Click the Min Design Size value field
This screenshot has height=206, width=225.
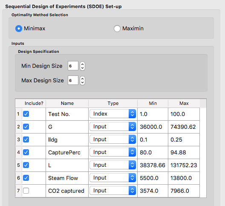tap(73, 66)
